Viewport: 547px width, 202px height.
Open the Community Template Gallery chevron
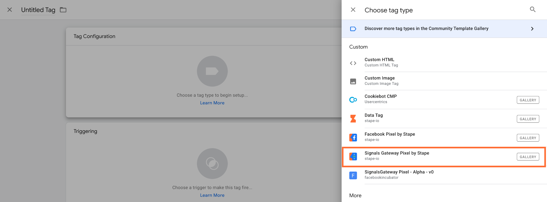pos(532,29)
